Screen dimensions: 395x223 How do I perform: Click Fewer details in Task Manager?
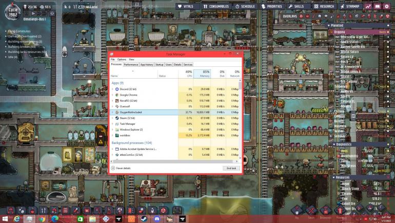click(121, 168)
